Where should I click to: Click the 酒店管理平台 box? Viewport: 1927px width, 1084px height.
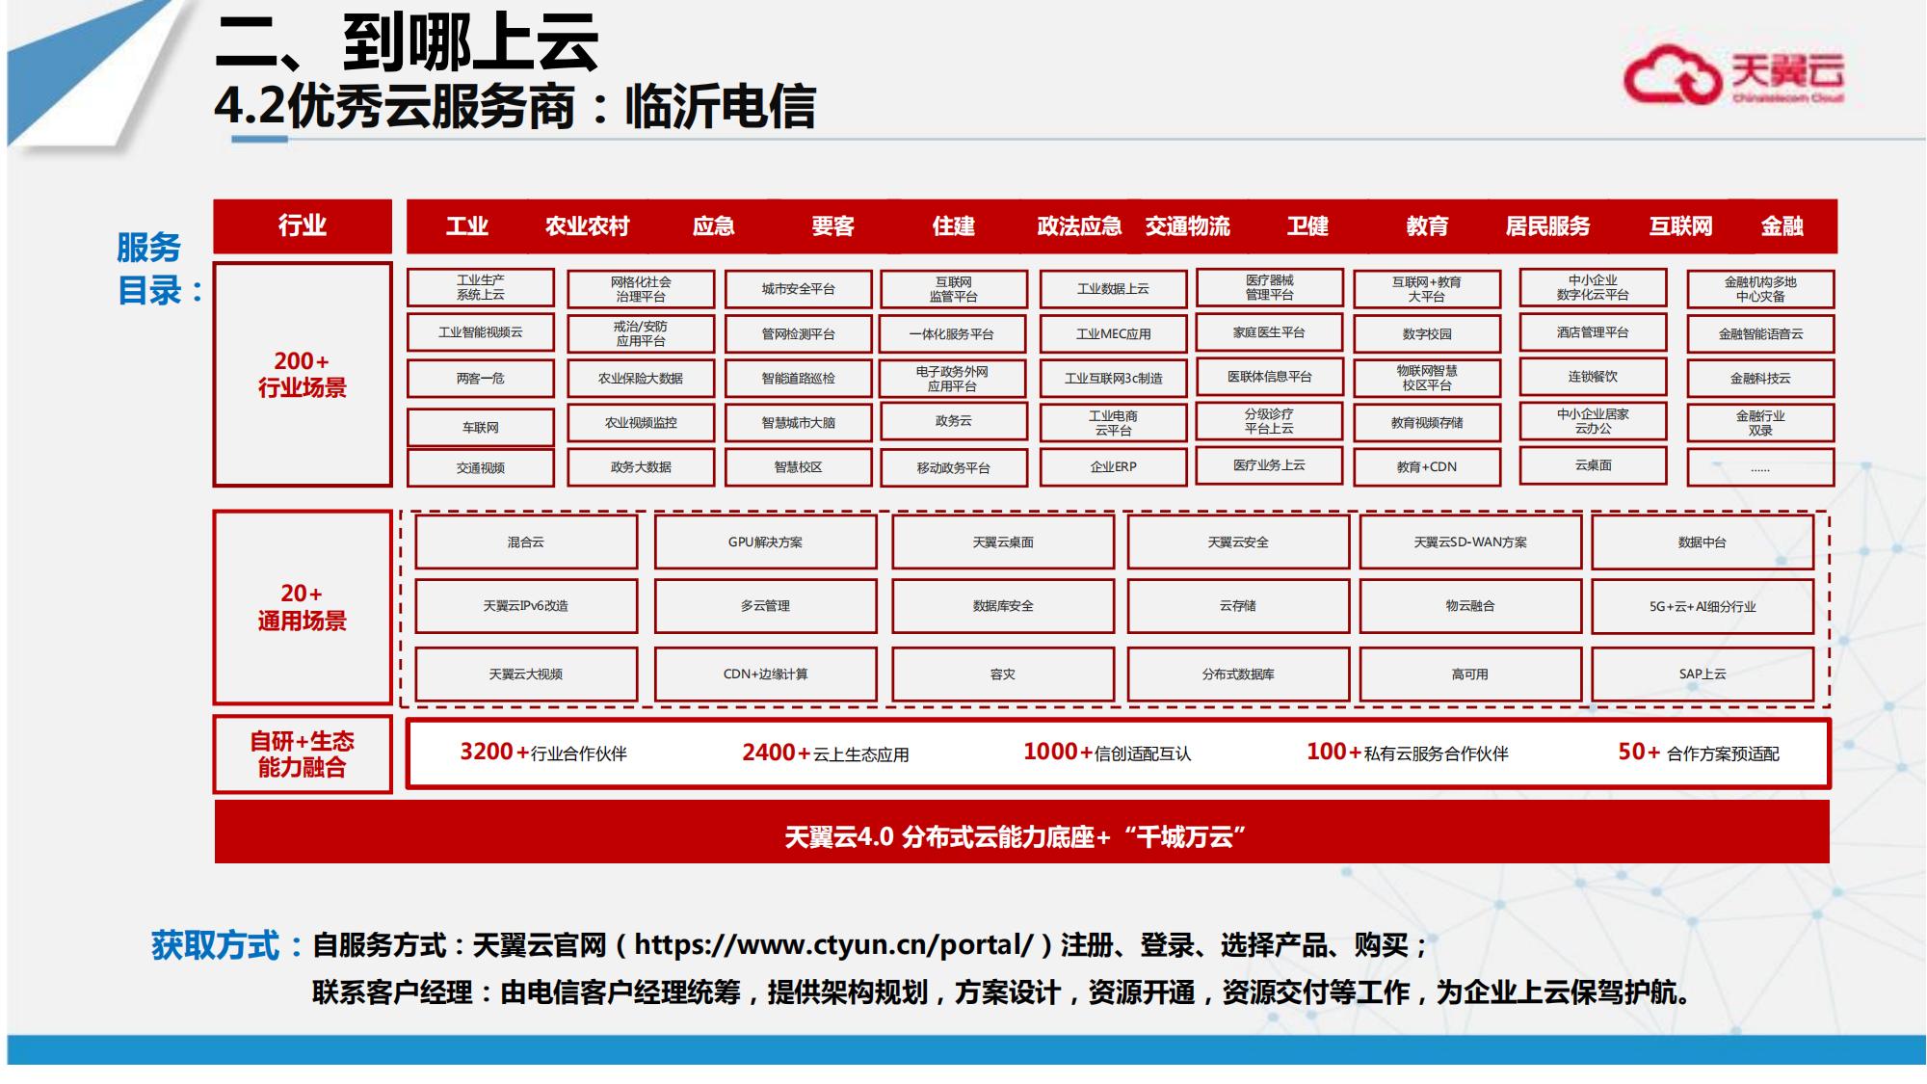[x=1594, y=332]
